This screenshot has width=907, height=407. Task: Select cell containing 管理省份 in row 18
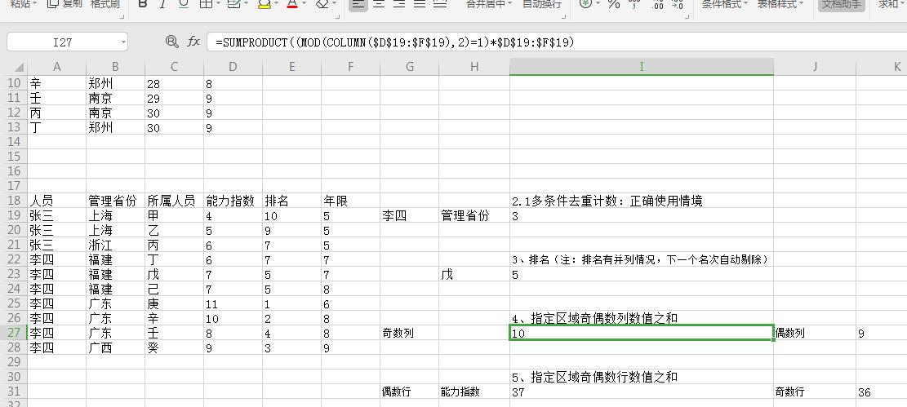pos(115,201)
